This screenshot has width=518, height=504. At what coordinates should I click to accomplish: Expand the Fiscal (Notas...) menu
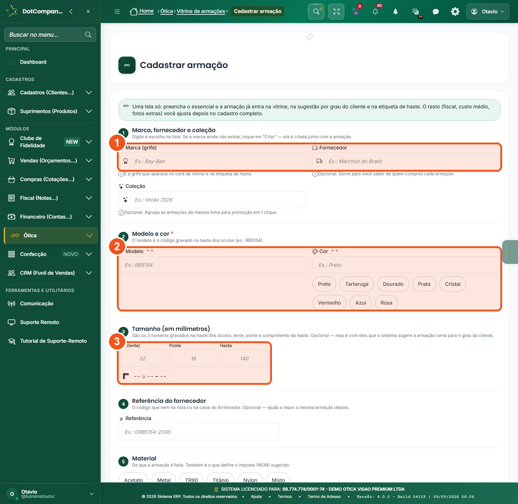[50, 198]
